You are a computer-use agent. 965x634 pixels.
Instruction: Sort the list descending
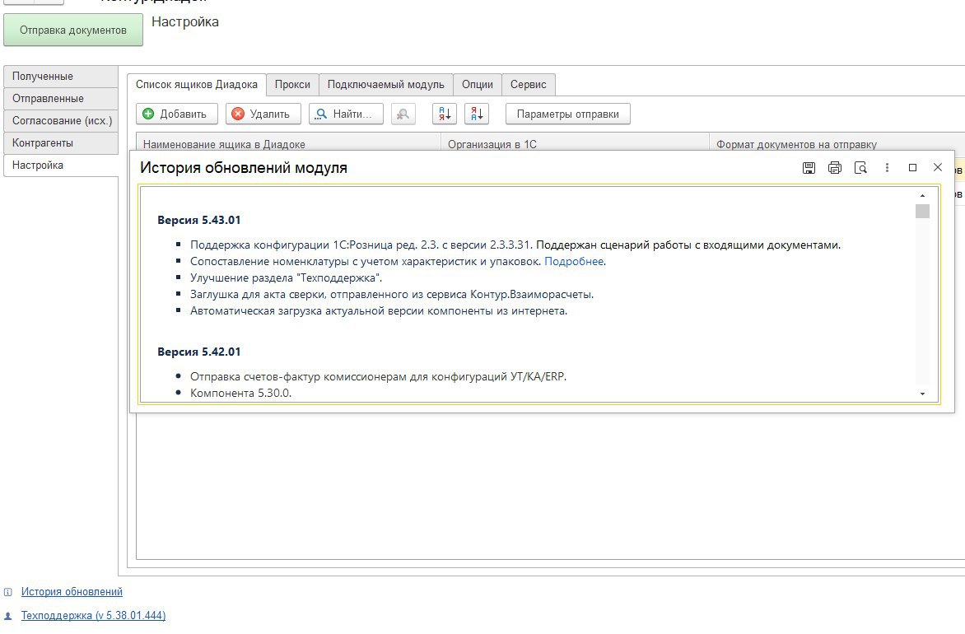(x=477, y=114)
